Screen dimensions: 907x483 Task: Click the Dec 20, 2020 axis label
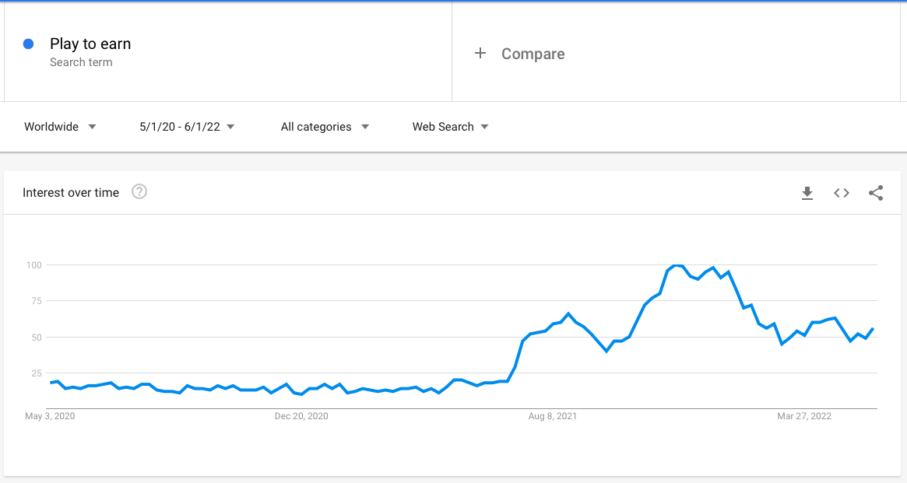pos(301,416)
